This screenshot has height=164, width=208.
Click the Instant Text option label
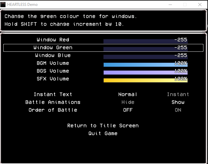pos(53,94)
